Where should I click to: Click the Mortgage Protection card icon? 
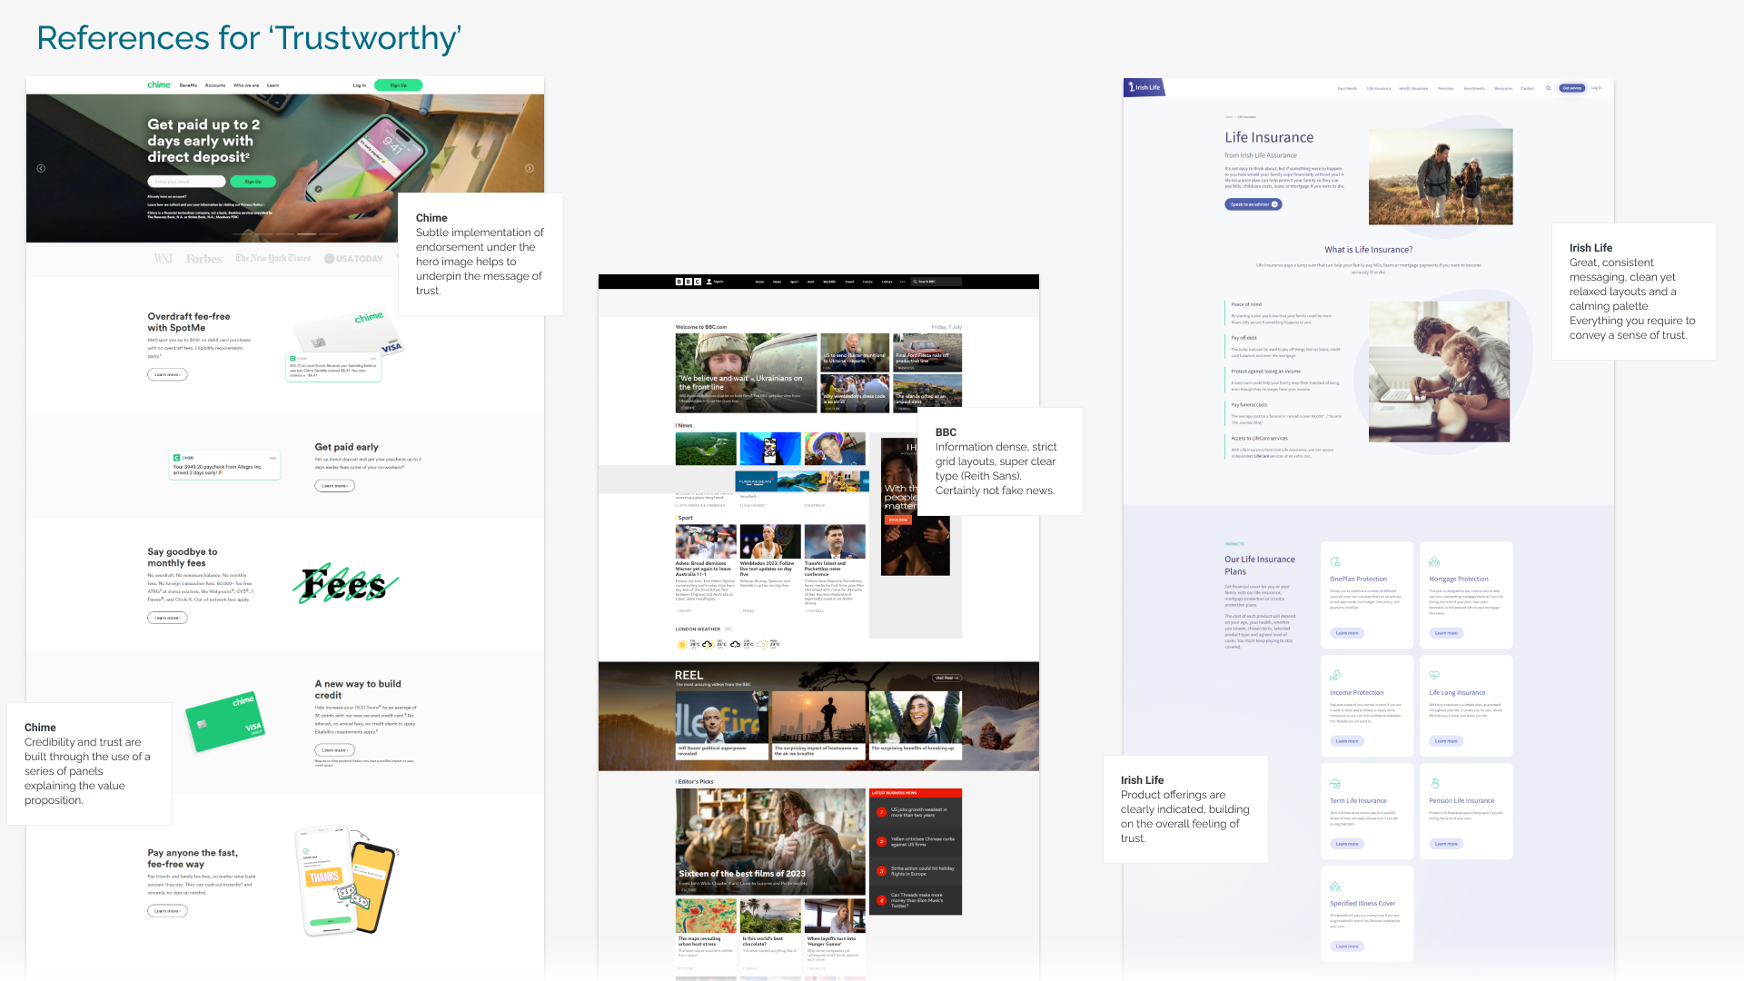[x=1434, y=563]
